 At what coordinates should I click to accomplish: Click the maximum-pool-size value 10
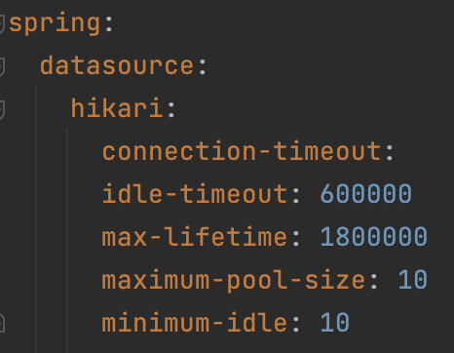tap(413, 279)
